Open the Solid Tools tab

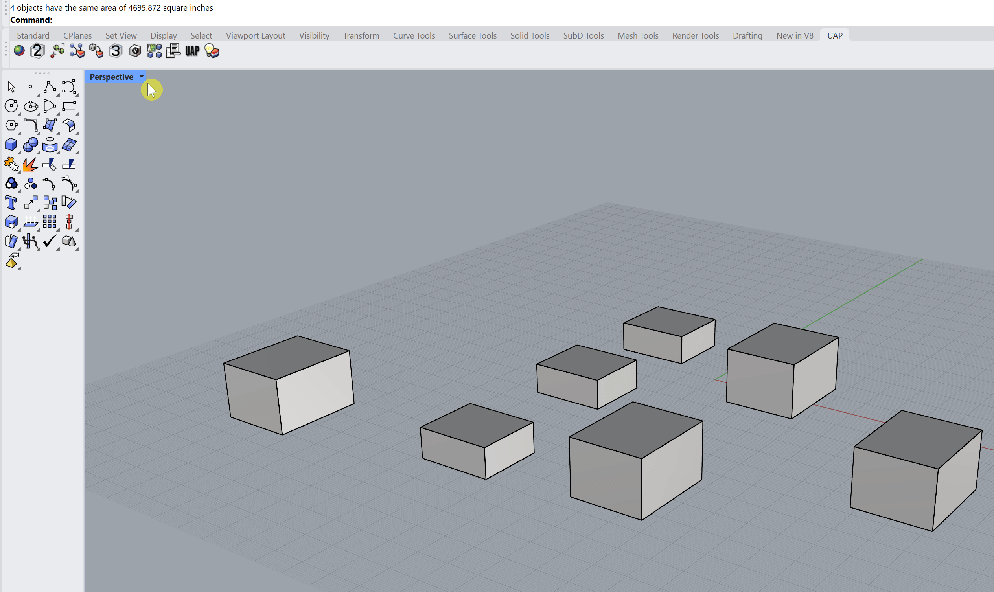(x=530, y=35)
